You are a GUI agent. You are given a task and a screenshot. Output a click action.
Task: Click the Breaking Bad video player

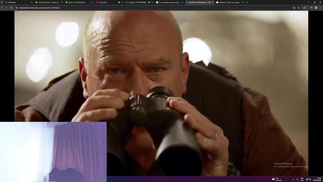tap(161, 94)
